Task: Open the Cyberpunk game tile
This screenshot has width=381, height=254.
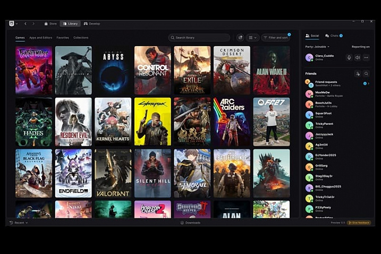Action: point(153,122)
